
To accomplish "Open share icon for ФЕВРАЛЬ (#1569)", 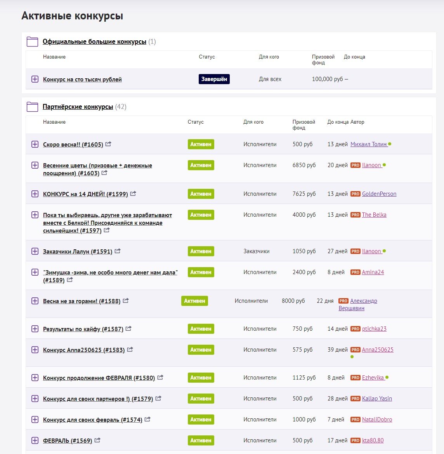I will [97, 440].
